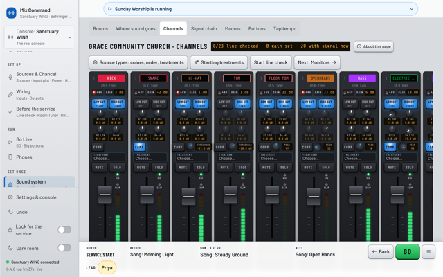The image size is (443, 277).
Task: Click the Undo arrow icon
Action: [x=10, y=212]
